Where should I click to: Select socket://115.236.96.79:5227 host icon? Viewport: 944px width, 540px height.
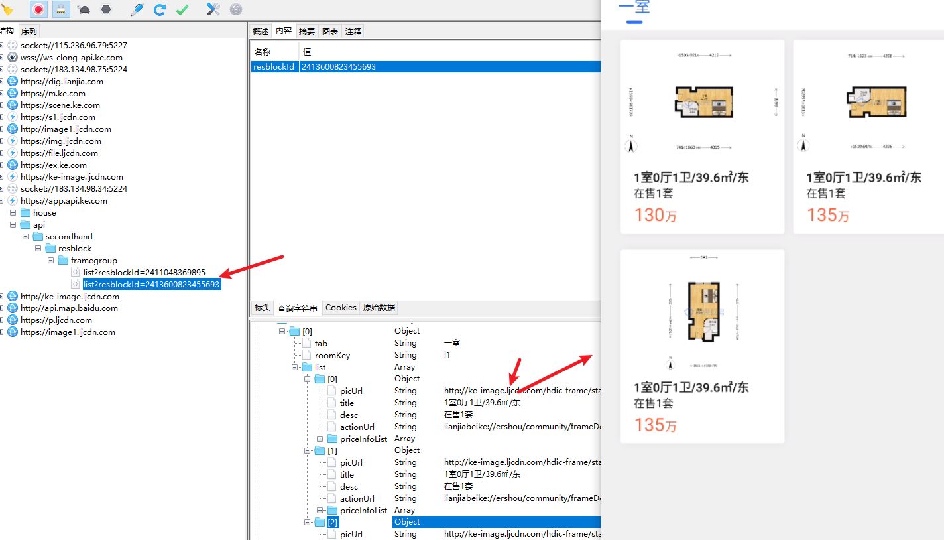[13, 46]
